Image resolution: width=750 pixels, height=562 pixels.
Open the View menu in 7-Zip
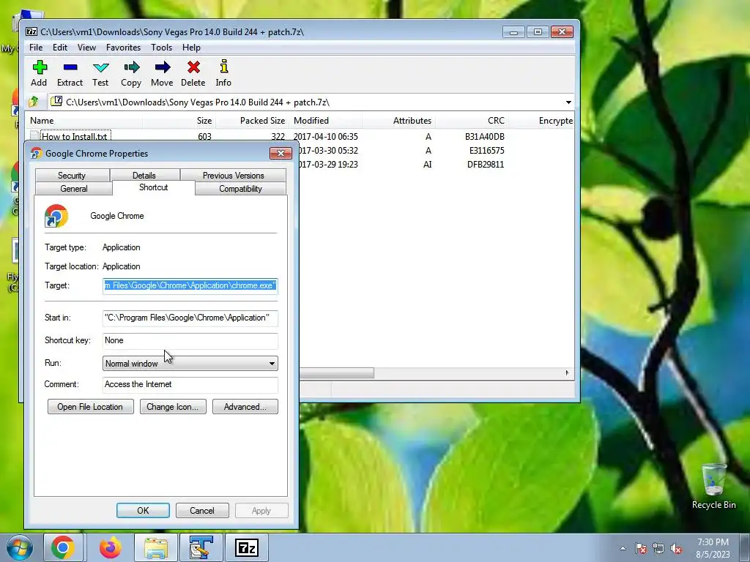86,48
